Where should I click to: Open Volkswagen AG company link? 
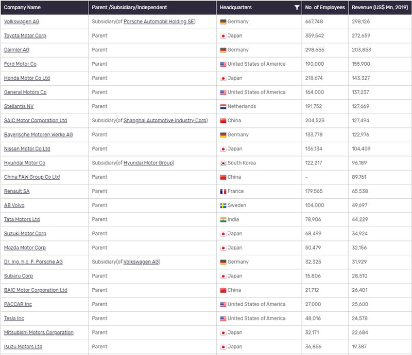click(22, 22)
